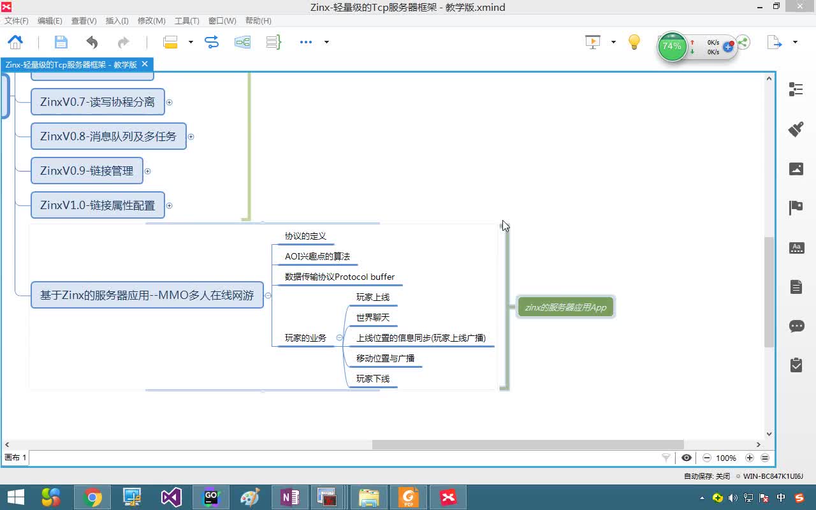Click the vertical scrollbar thumb

tap(769, 292)
